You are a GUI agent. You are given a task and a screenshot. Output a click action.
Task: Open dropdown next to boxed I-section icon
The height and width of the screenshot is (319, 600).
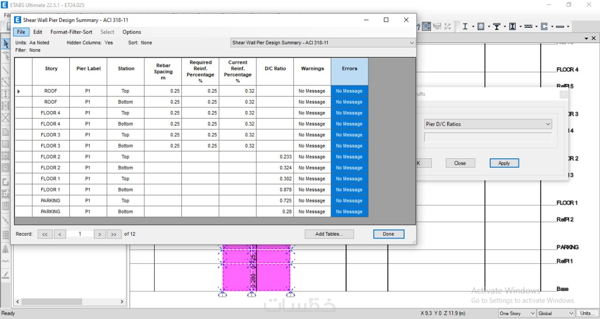point(520,26)
